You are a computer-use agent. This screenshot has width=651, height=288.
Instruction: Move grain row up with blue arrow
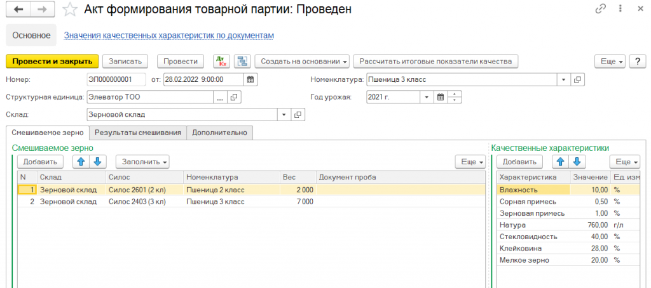coord(81,162)
